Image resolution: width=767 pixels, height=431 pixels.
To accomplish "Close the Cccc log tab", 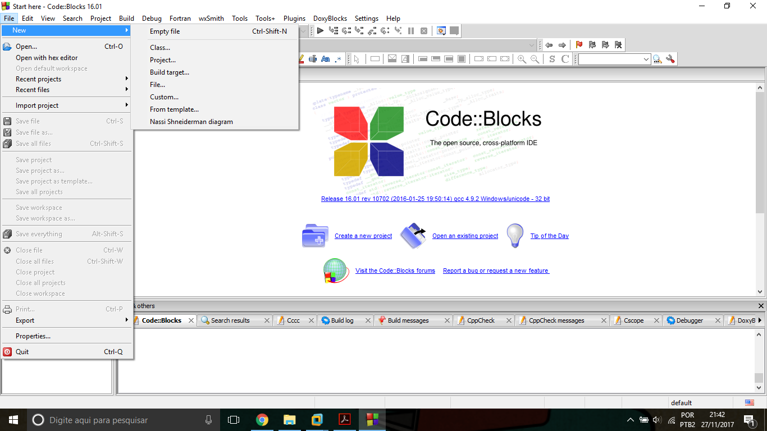I will tap(312, 320).
